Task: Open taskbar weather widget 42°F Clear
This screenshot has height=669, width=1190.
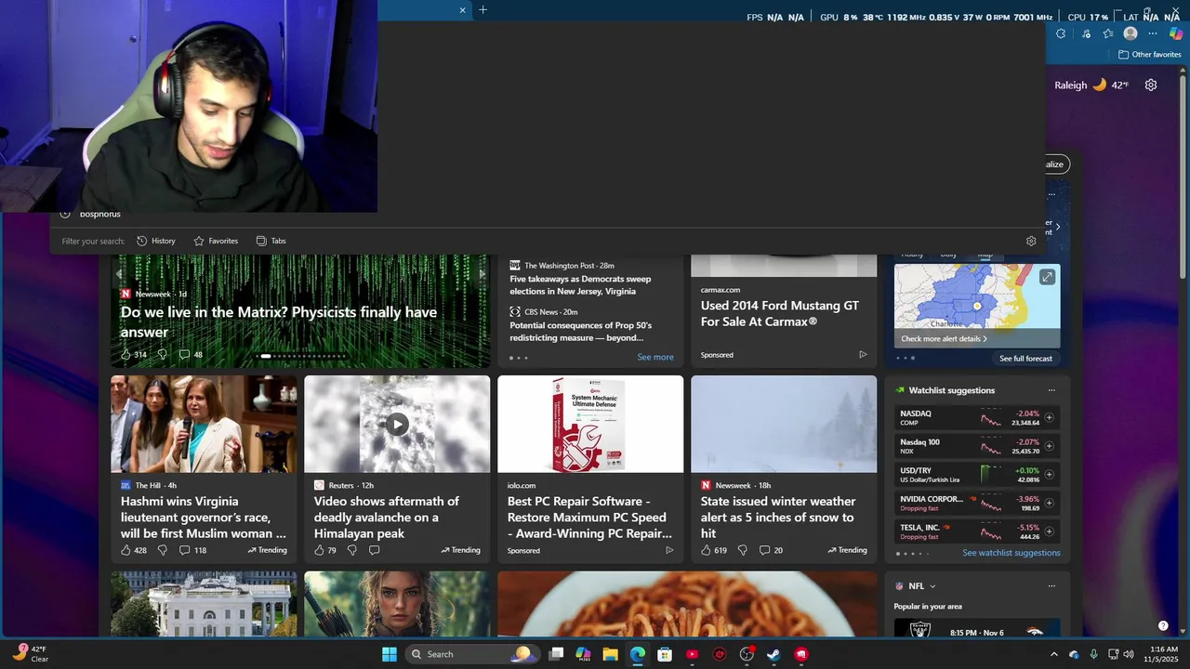Action: (30, 654)
